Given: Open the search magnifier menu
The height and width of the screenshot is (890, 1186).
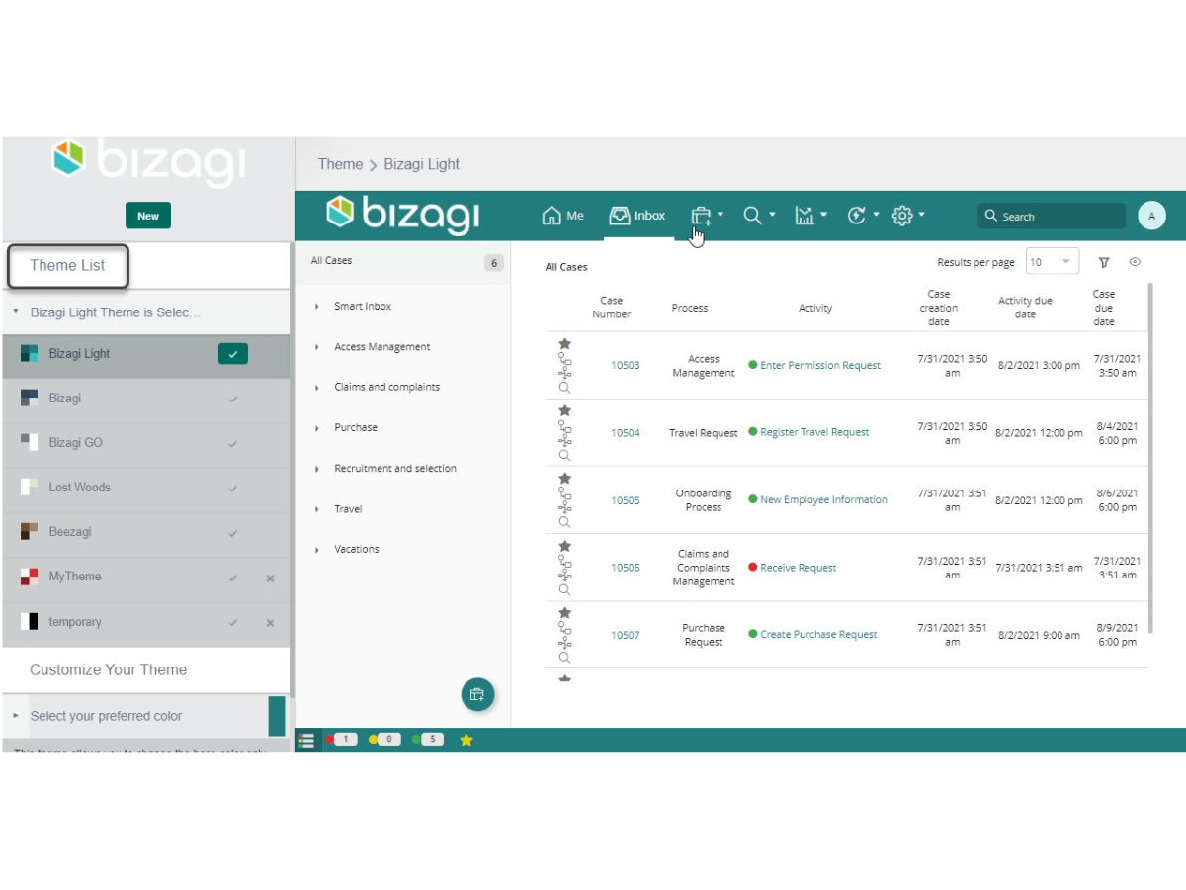Looking at the screenshot, I should coord(759,215).
